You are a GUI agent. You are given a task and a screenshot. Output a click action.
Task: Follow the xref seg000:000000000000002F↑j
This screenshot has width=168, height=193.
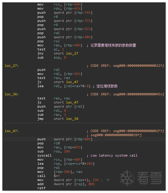(x=138, y=131)
